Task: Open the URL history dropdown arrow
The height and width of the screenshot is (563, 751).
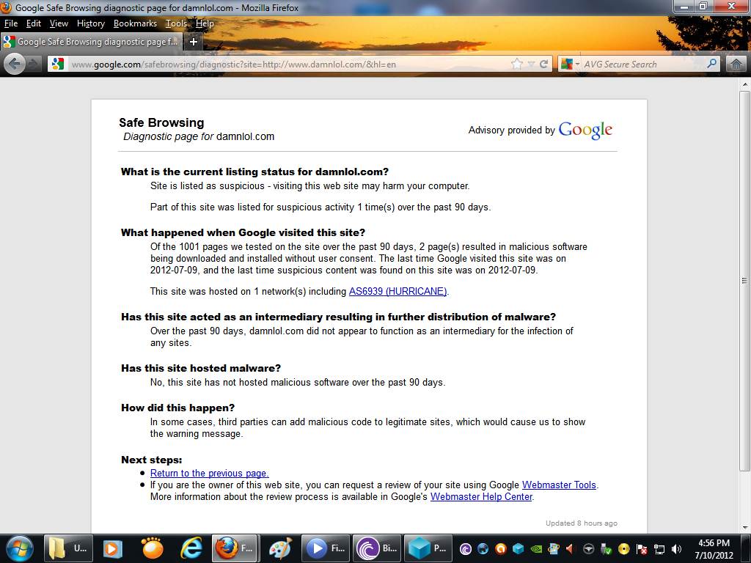Action: [532, 65]
